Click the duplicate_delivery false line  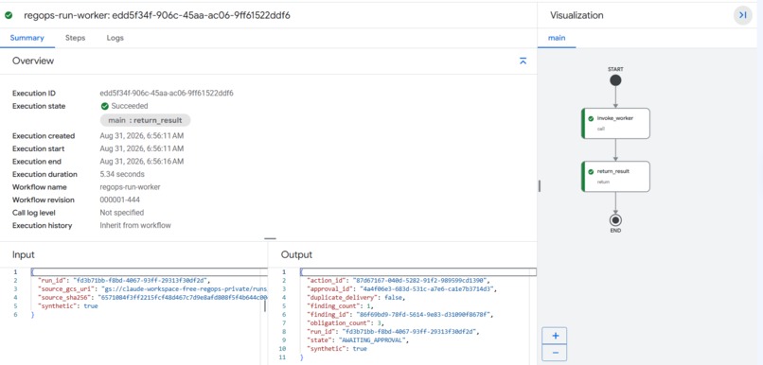356,298
